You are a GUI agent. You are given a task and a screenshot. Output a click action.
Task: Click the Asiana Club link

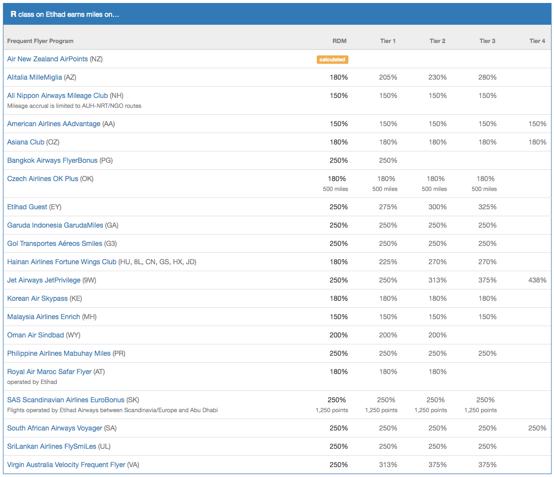pyautogui.click(x=26, y=142)
